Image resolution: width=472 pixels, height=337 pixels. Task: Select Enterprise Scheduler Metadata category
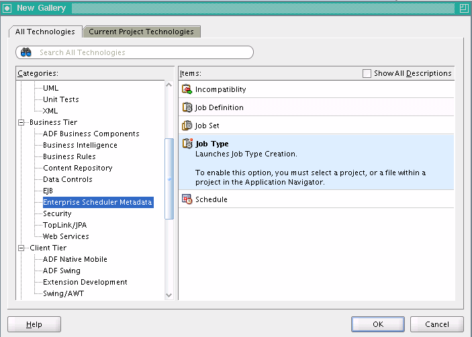pos(97,202)
